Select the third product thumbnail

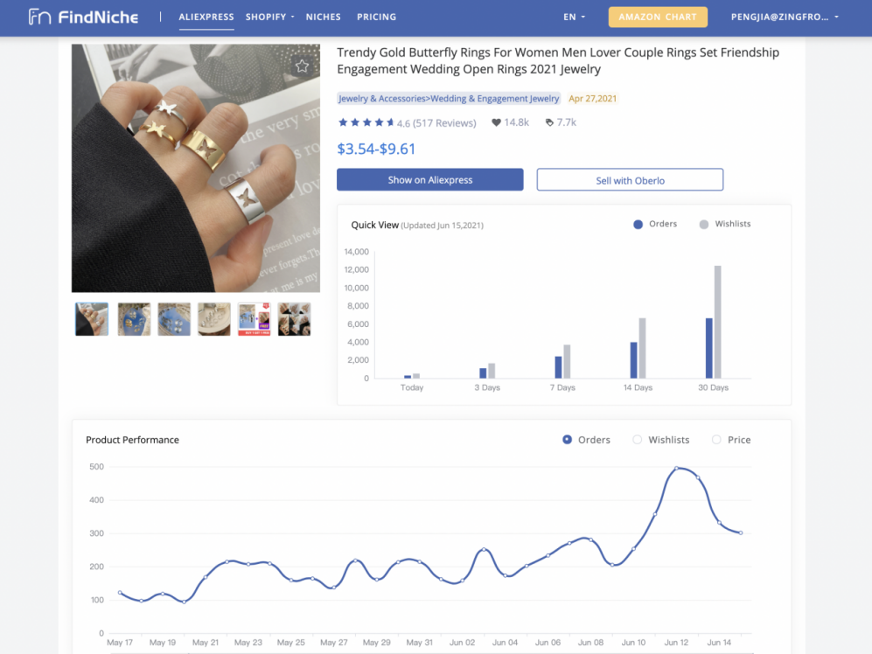click(x=174, y=319)
